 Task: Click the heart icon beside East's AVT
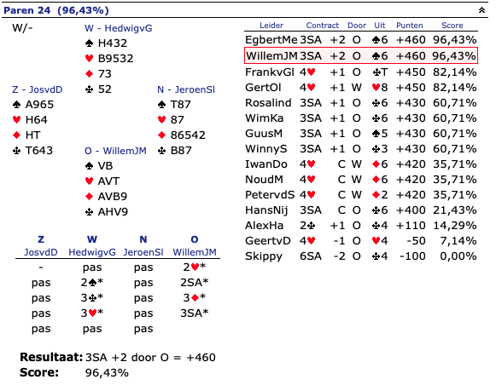(89, 181)
